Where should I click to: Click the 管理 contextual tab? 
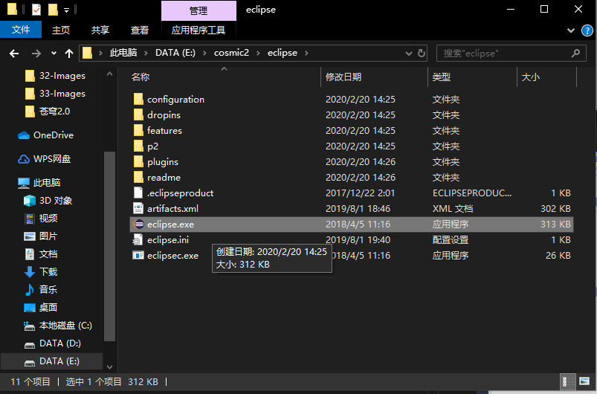point(199,10)
